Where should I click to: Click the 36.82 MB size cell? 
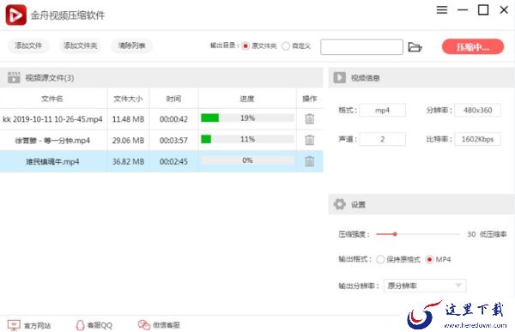128,161
